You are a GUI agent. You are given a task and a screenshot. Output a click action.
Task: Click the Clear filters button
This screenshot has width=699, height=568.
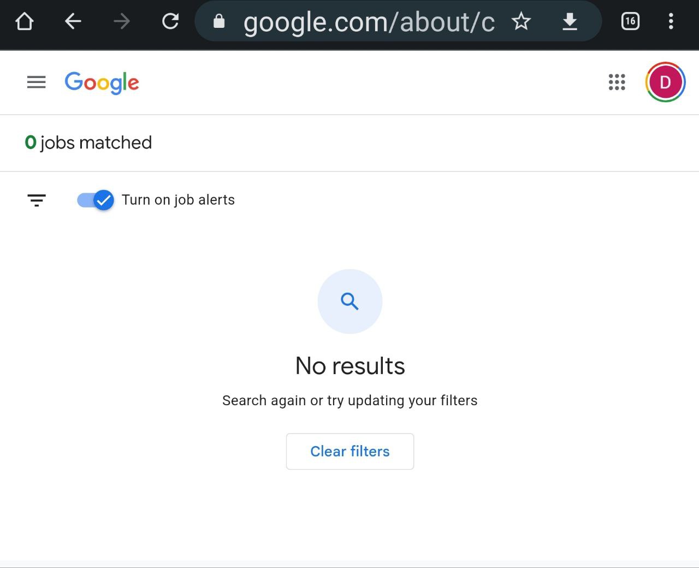tap(350, 451)
